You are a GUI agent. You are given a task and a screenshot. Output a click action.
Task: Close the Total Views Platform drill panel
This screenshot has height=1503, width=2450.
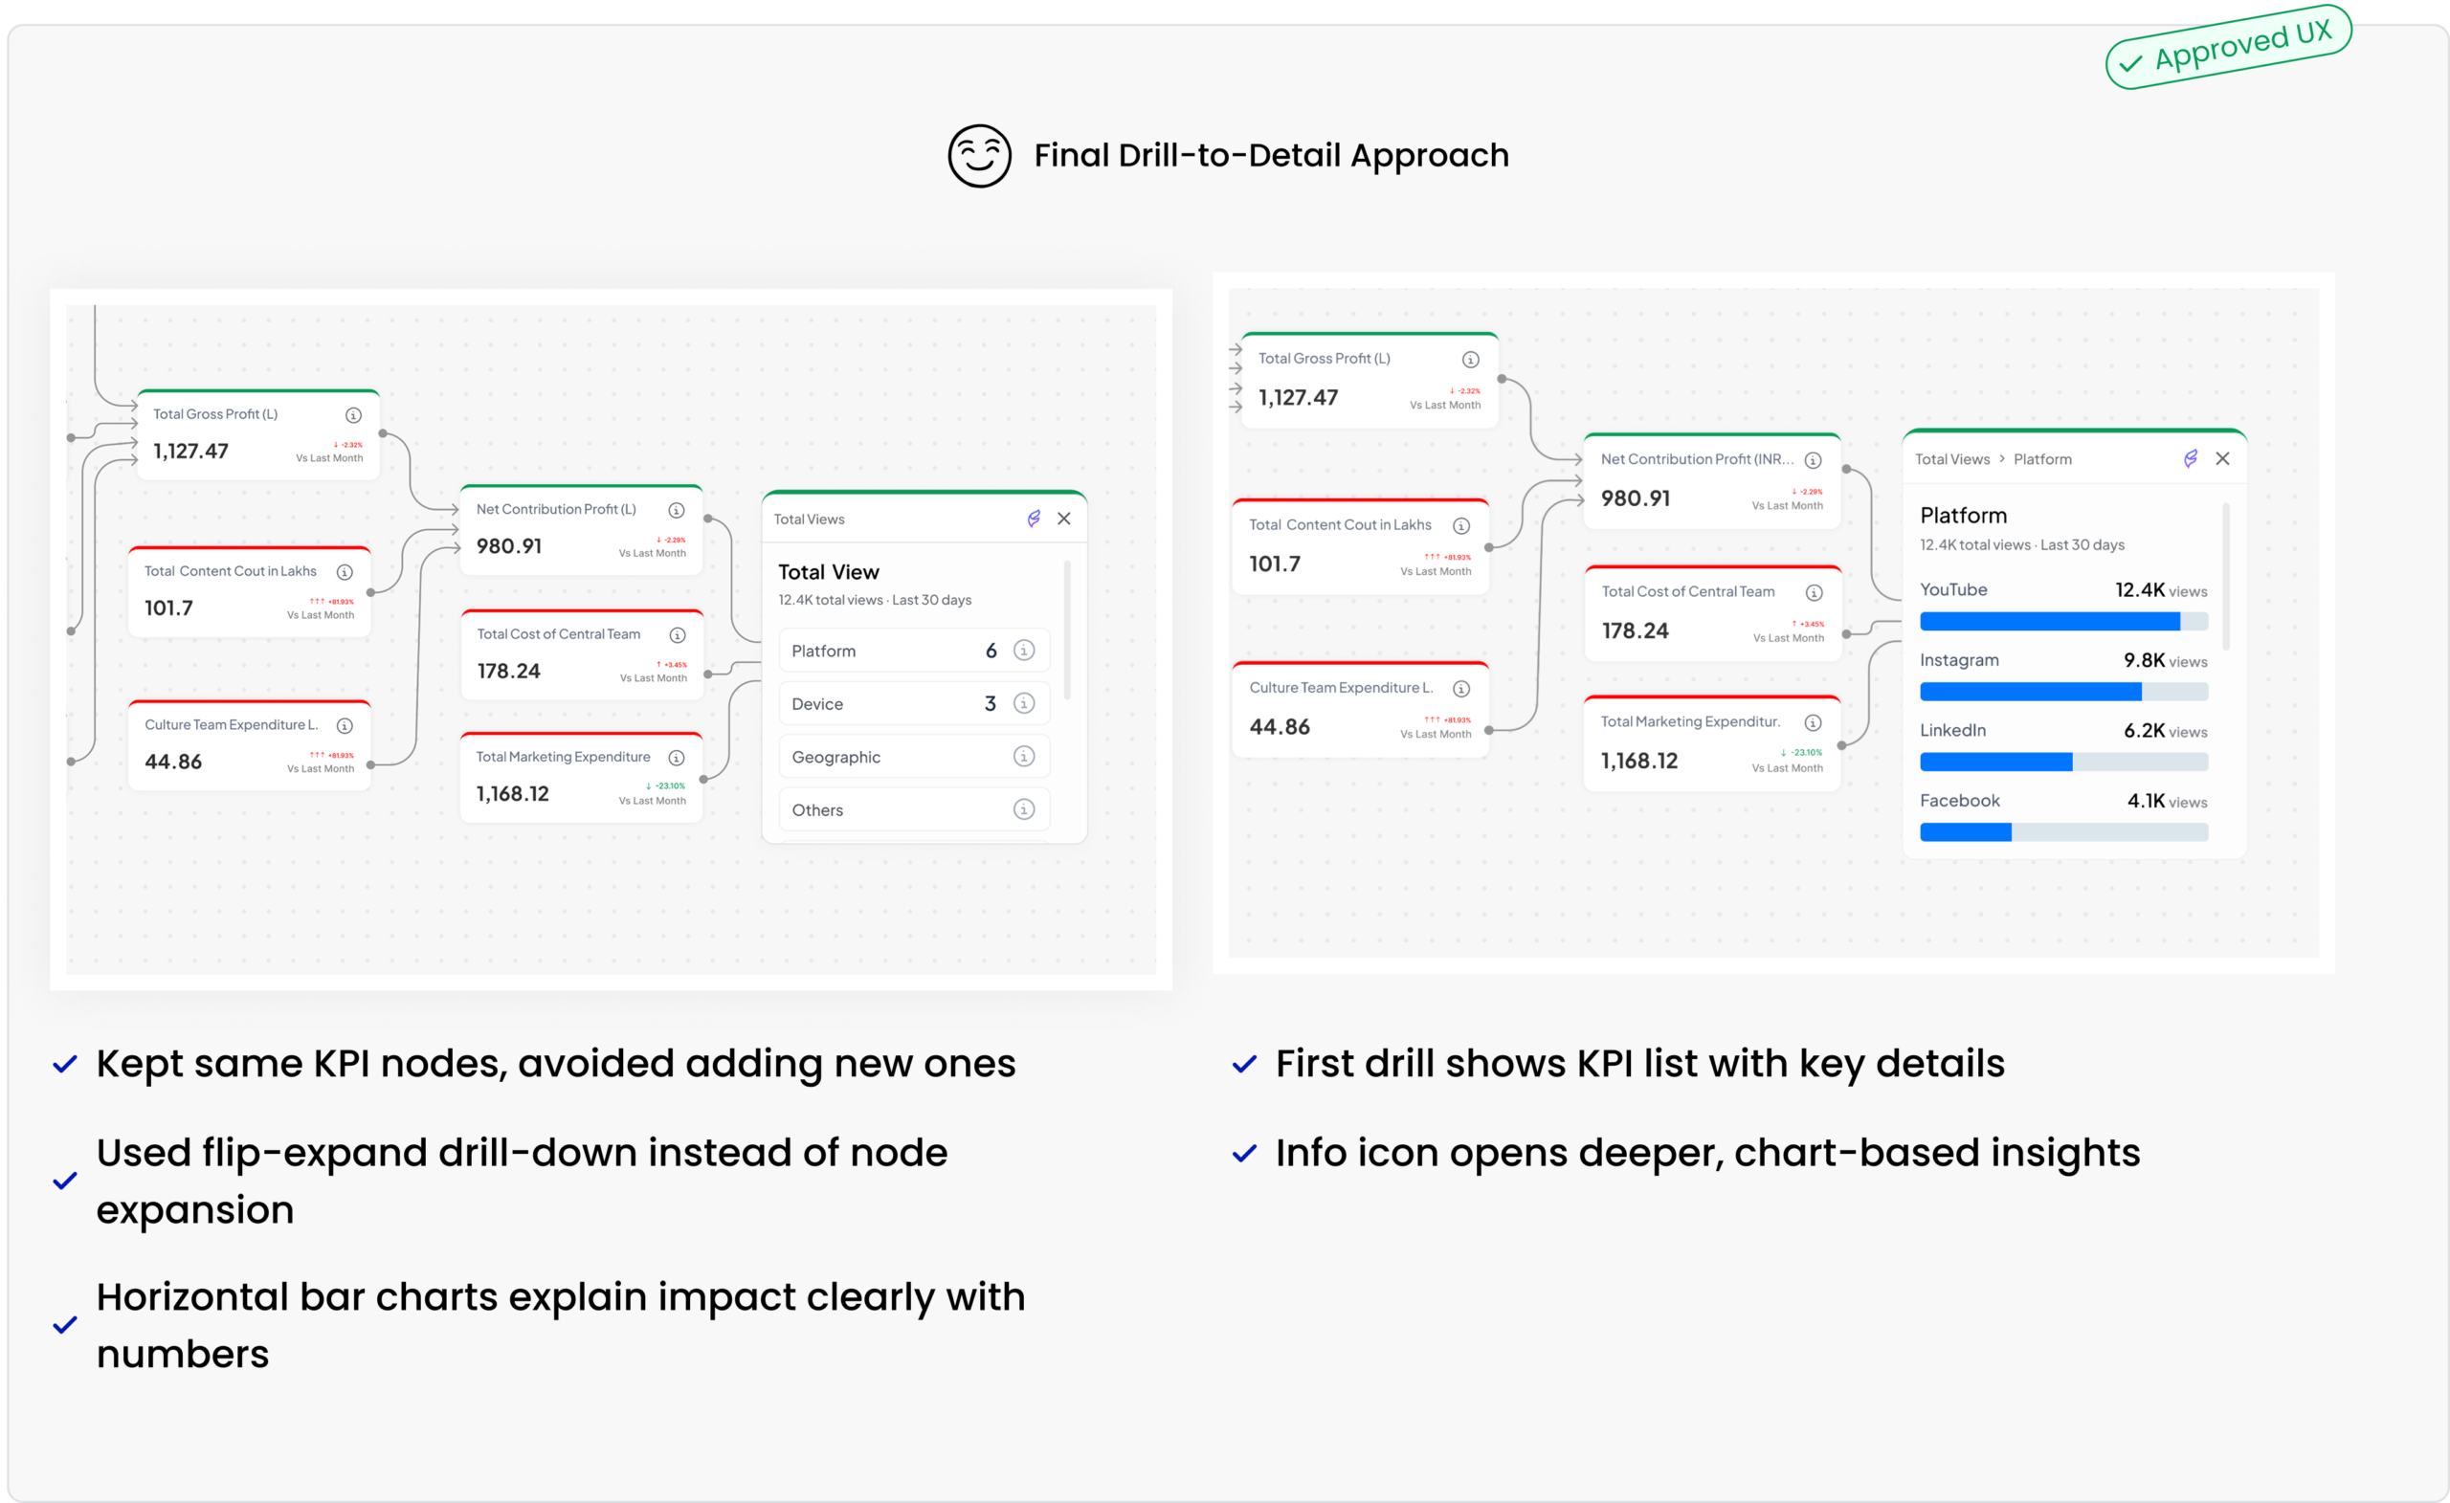(2222, 458)
